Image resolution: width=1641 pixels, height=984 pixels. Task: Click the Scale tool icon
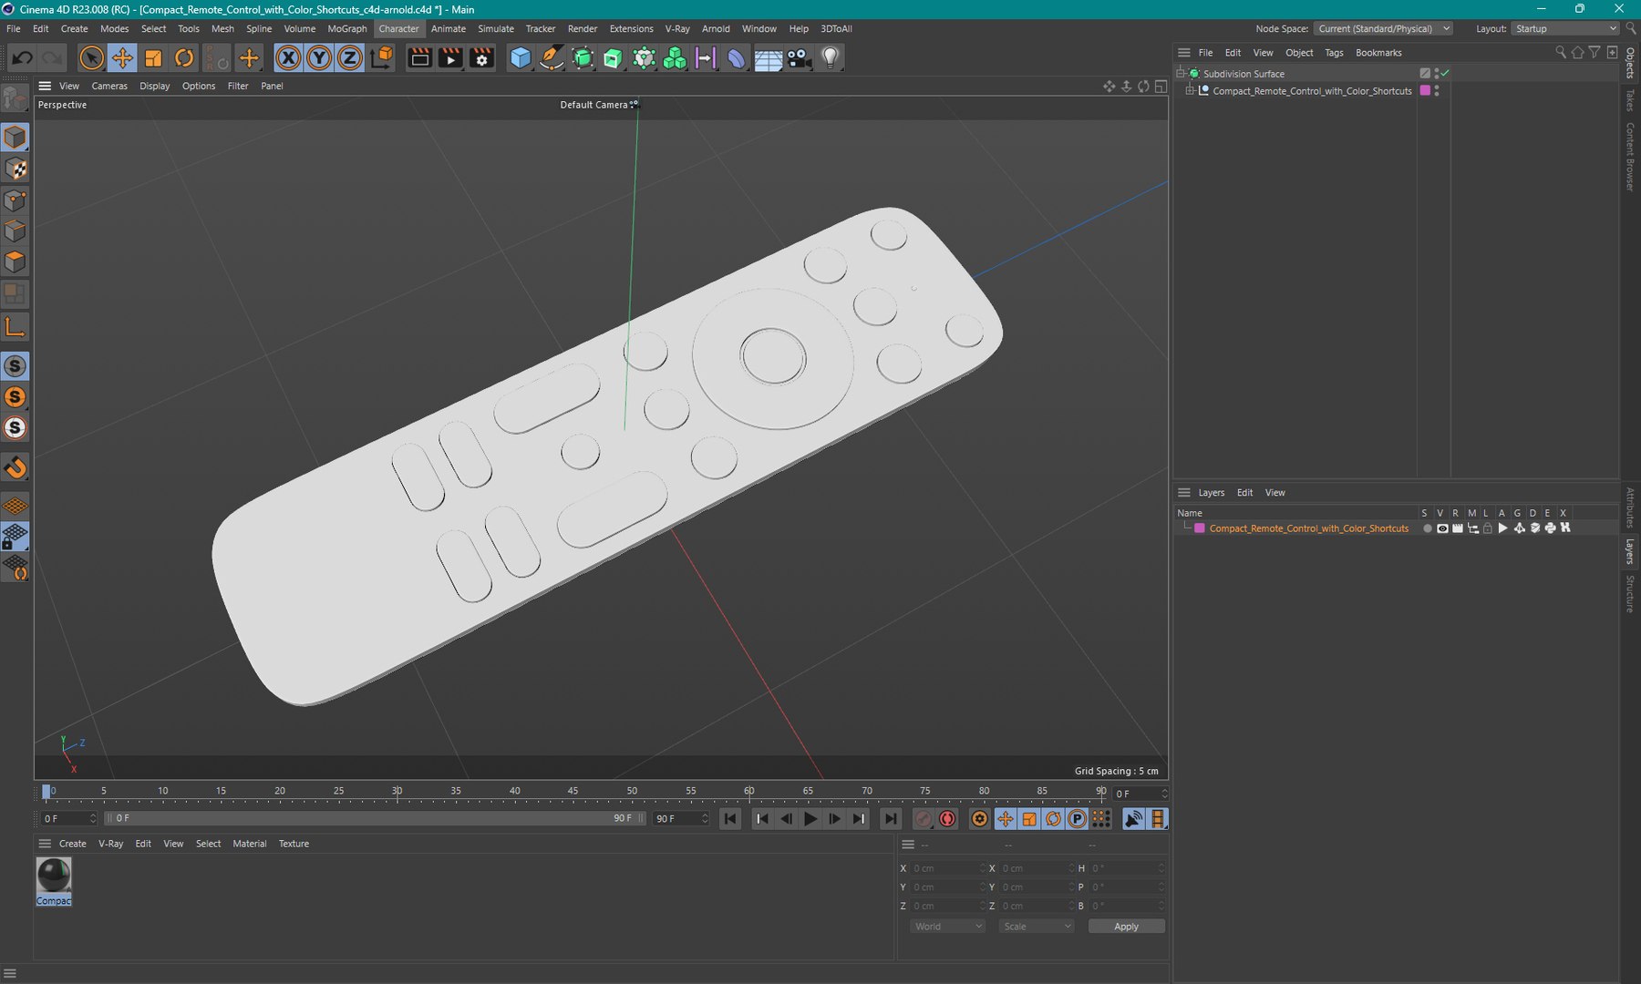point(153,58)
